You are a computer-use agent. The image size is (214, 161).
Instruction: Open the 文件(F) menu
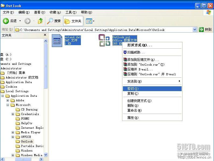(8, 12)
